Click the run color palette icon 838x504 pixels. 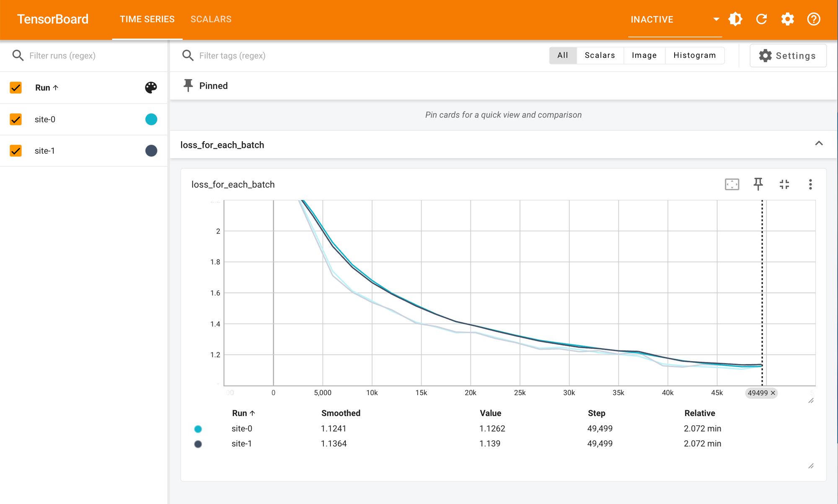[151, 88]
